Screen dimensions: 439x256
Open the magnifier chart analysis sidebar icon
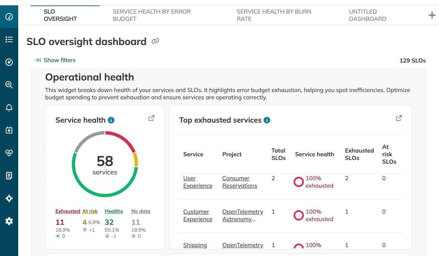point(9,85)
